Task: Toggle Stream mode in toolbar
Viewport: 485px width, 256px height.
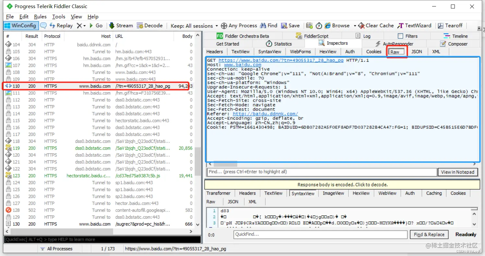Action: [x=121, y=26]
